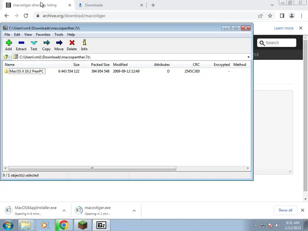
Task: Click the volume icon in system tray
Action: click(278, 225)
